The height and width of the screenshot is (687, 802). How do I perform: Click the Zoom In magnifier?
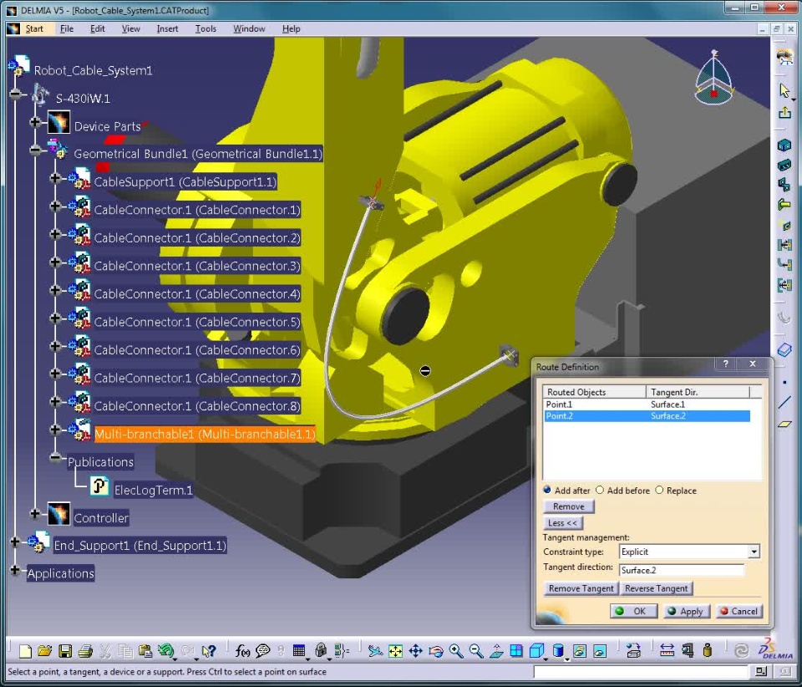coord(456,651)
